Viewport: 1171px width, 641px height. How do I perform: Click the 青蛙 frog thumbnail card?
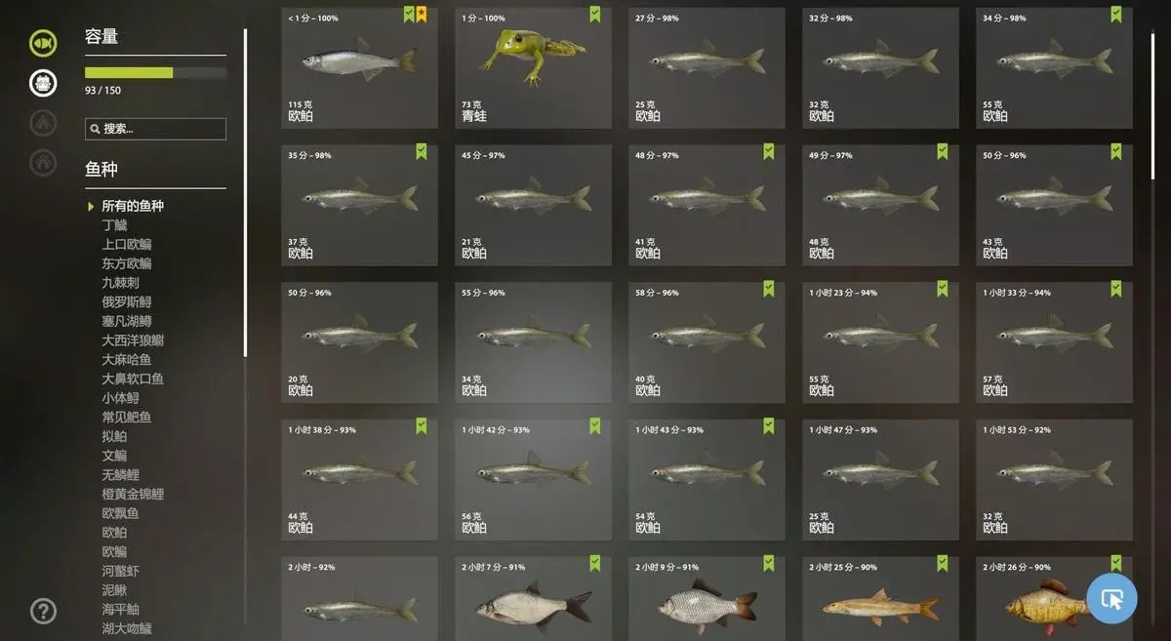[533, 67]
